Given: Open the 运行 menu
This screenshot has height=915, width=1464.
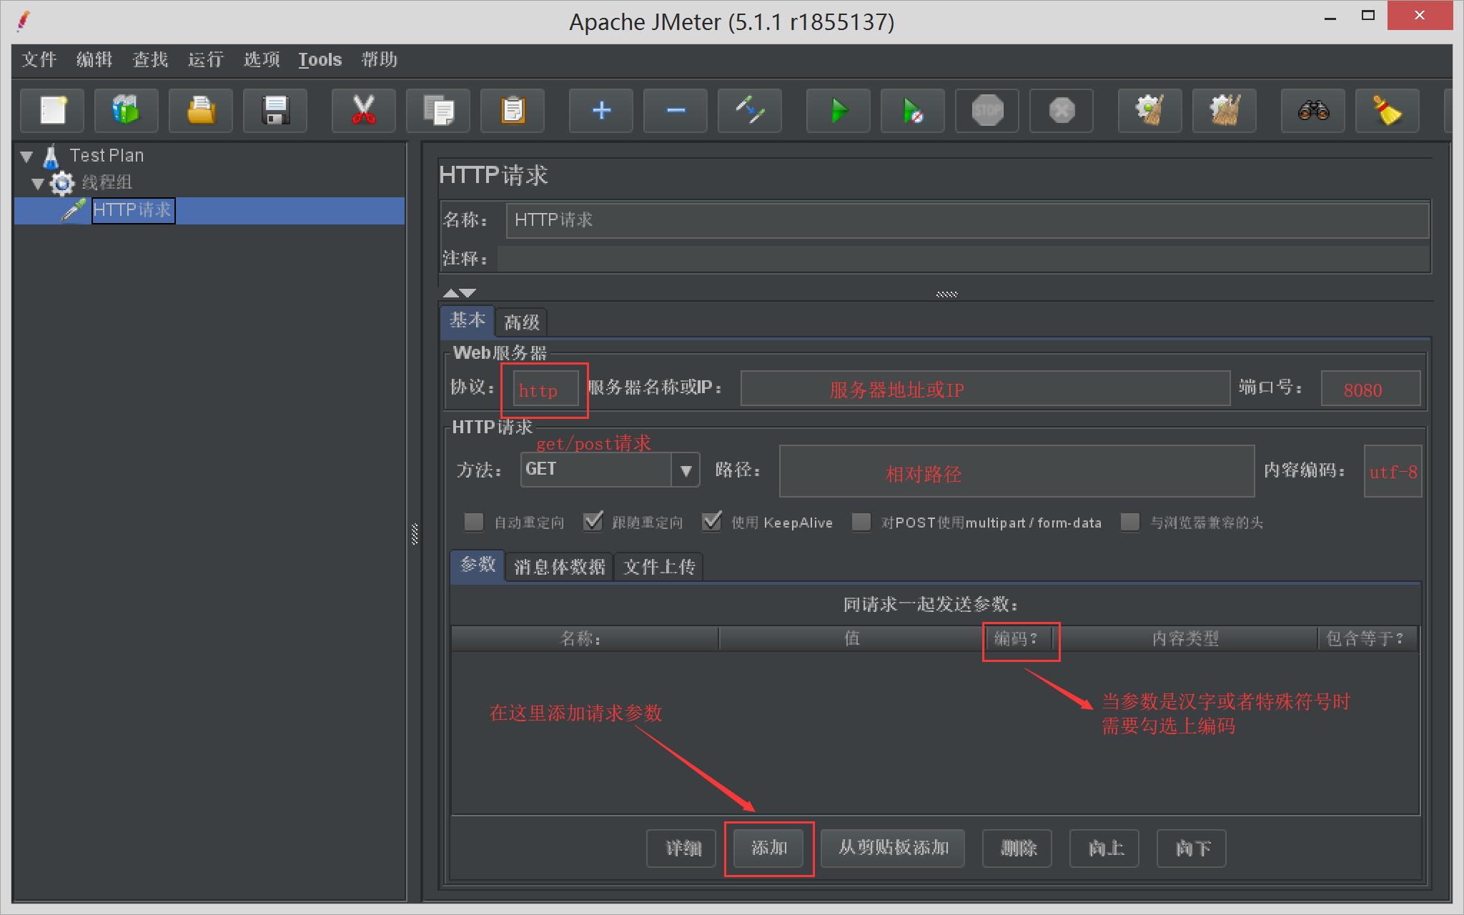Looking at the screenshot, I should coord(205,59).
